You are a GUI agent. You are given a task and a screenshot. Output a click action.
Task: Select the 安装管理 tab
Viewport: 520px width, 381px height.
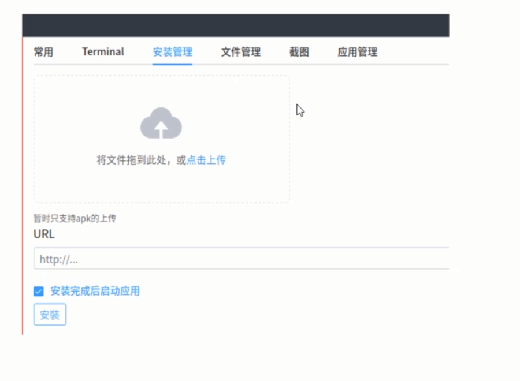(x=172, y=52)
